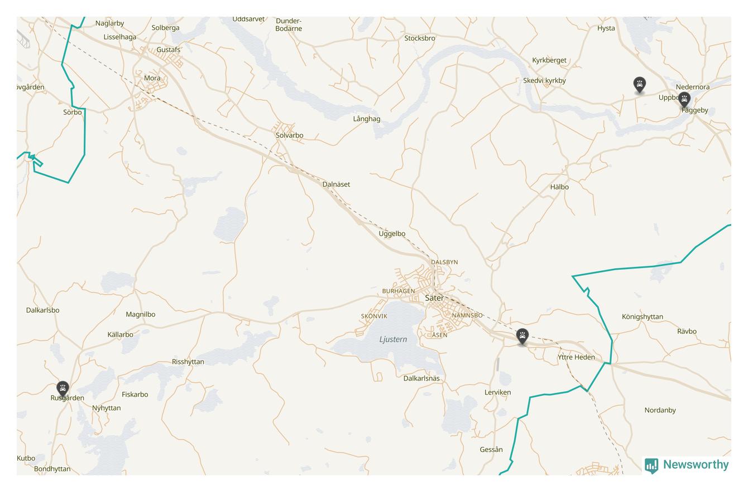Select the Dalkarlsnäs label below the lake
This screenshot has height=492, width=748.
(x=421, y=378)
